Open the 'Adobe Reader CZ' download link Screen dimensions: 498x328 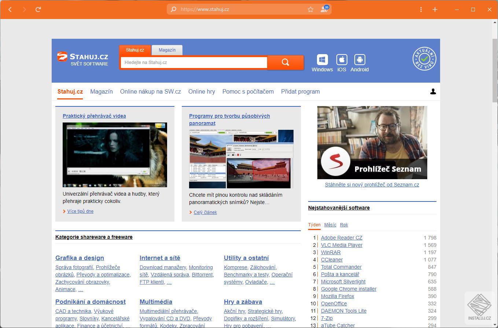click(x=342, y=238)
